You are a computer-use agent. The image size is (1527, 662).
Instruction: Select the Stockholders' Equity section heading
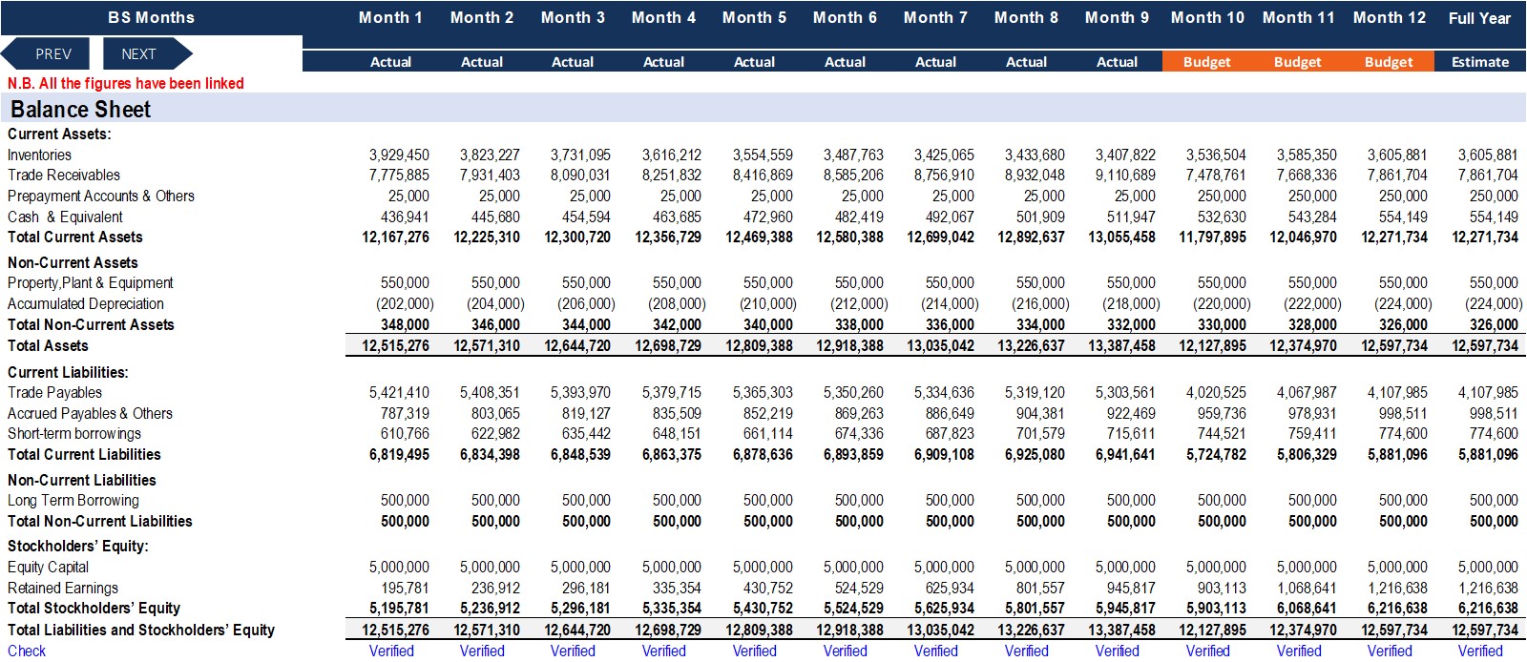tap(78, 546)
